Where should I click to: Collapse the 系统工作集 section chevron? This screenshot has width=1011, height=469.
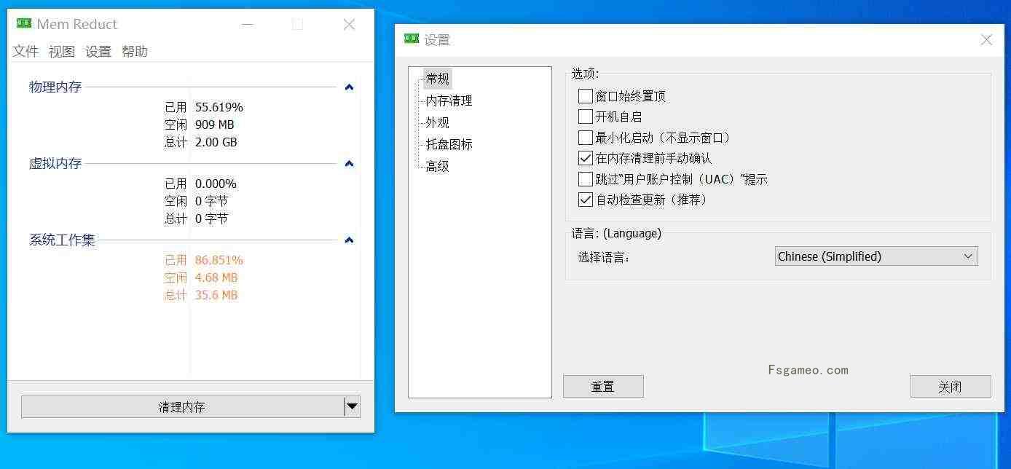(349, 240)
